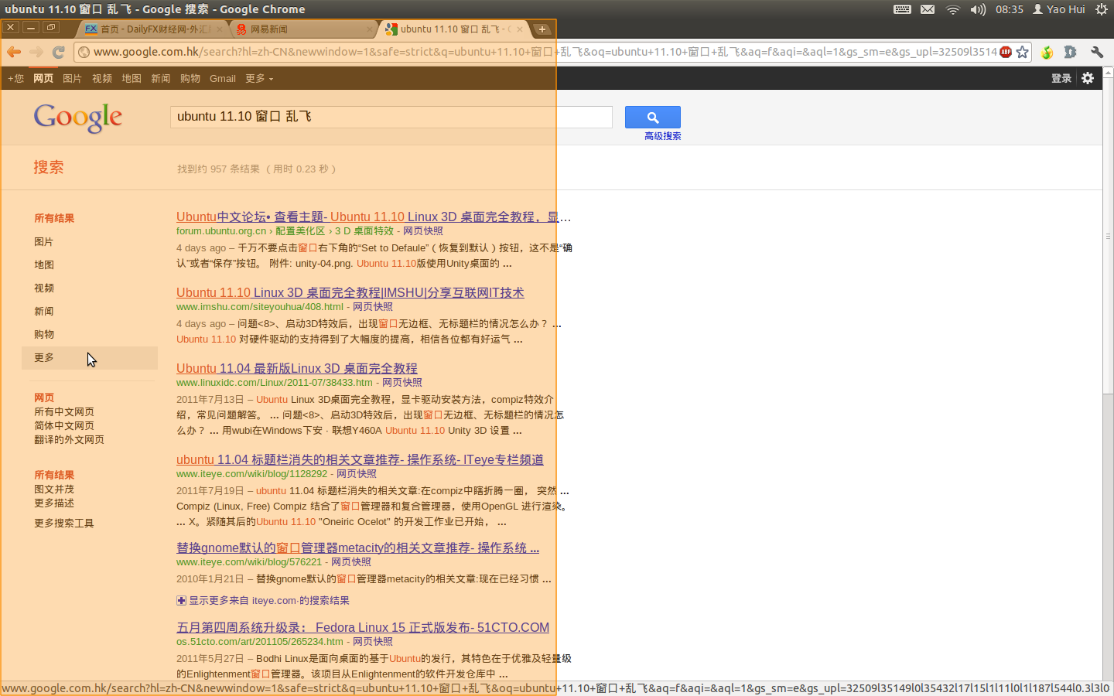This screenshot has height=696, width=1114.
Task: Open the ubuntu 11.04 标题栏消失 ITeye result
Action: (x=360, y=460)
